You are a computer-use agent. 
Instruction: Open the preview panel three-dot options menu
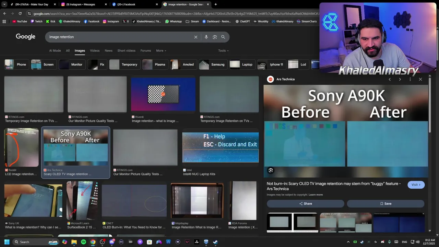click(x=410, y=79)
